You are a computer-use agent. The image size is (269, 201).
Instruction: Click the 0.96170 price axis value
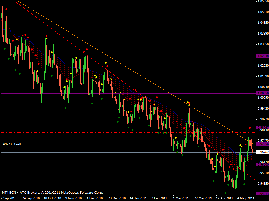tap(263, 162)
